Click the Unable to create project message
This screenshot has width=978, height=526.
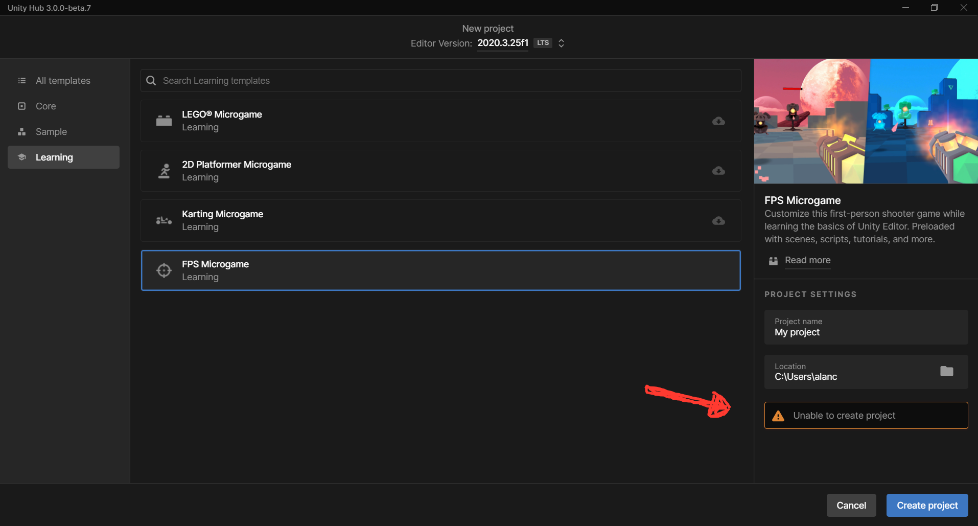pos(866,415)
